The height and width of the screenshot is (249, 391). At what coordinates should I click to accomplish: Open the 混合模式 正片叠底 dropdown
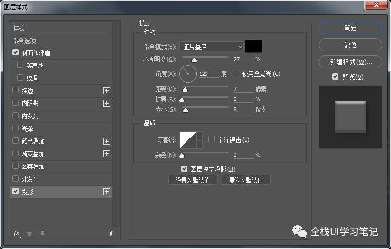tap(211, 47)
